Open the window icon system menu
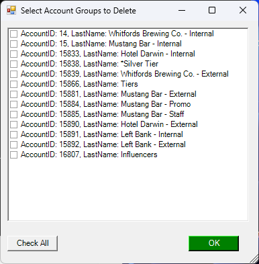Screen dimensions: 259x264 [x=11, y=10]
